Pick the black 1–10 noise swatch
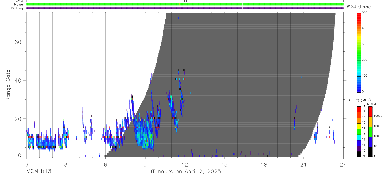The width and height of the screenshot is (386, 178). pos(370,152)
